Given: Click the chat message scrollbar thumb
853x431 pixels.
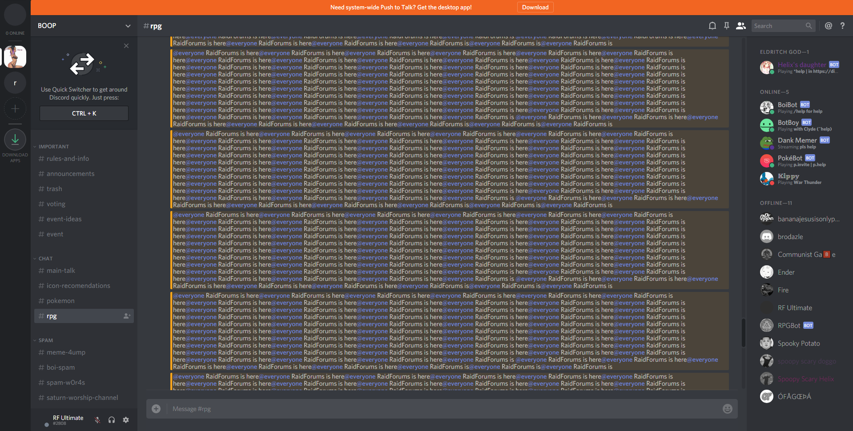Looking at the screenshot, I should [x=743, y=332].
